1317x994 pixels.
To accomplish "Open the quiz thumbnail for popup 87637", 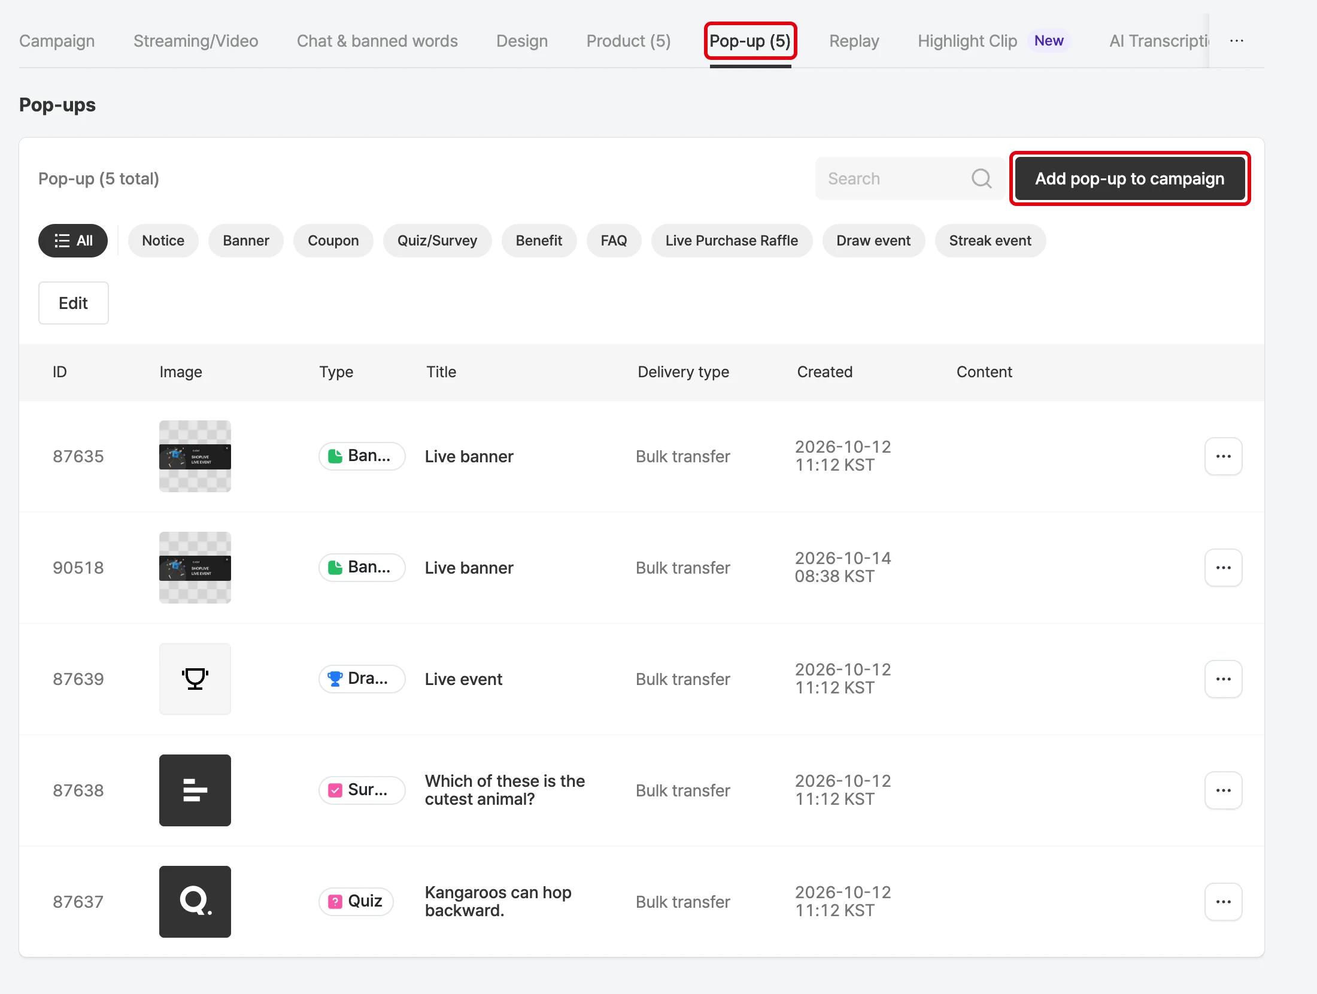I will point(195,902).
